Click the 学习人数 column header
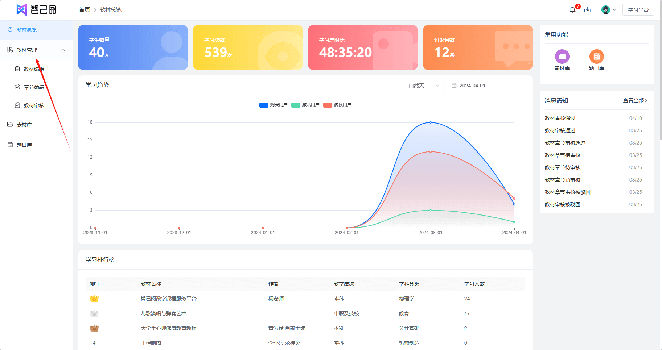This screenshot has width=662, height=350. tap(474, 284)
